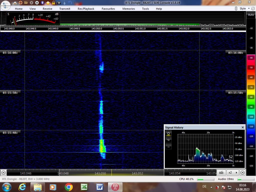Click the left 03:15:50z time label
256x192 pixels.
[10, 93]
